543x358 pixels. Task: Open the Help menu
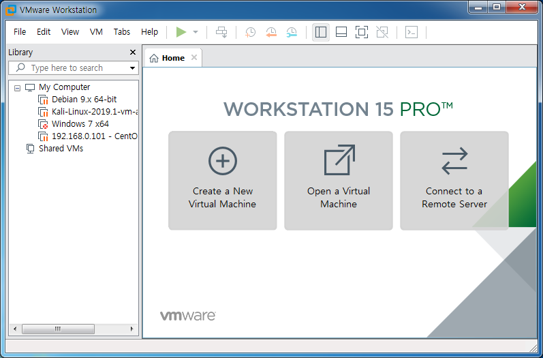[149, 32]
